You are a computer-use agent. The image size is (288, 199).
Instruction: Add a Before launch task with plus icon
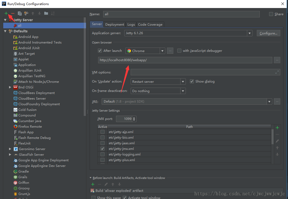click(93, 184)
